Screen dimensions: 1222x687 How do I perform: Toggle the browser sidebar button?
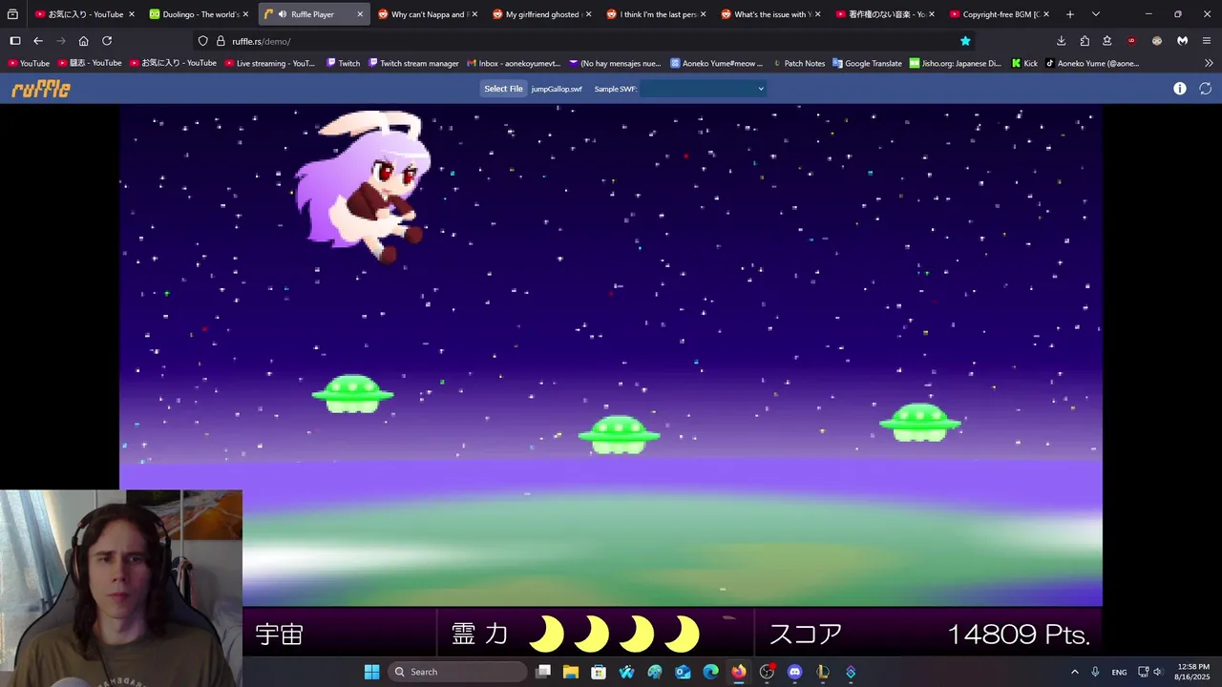point(15,41)
